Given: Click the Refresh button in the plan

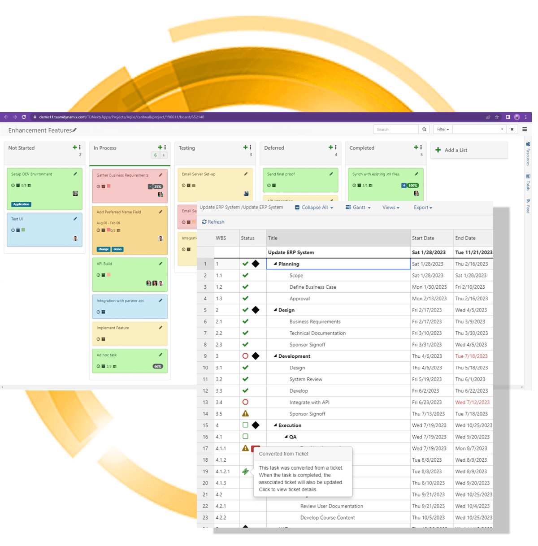Looking at the screenshot, I should (x=213, y=222).
